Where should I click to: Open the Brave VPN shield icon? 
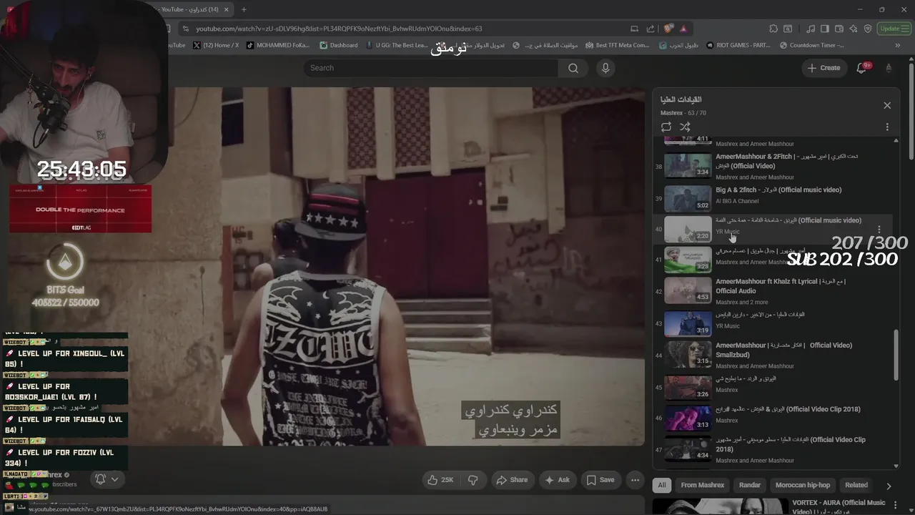click(x=868, y=29)
